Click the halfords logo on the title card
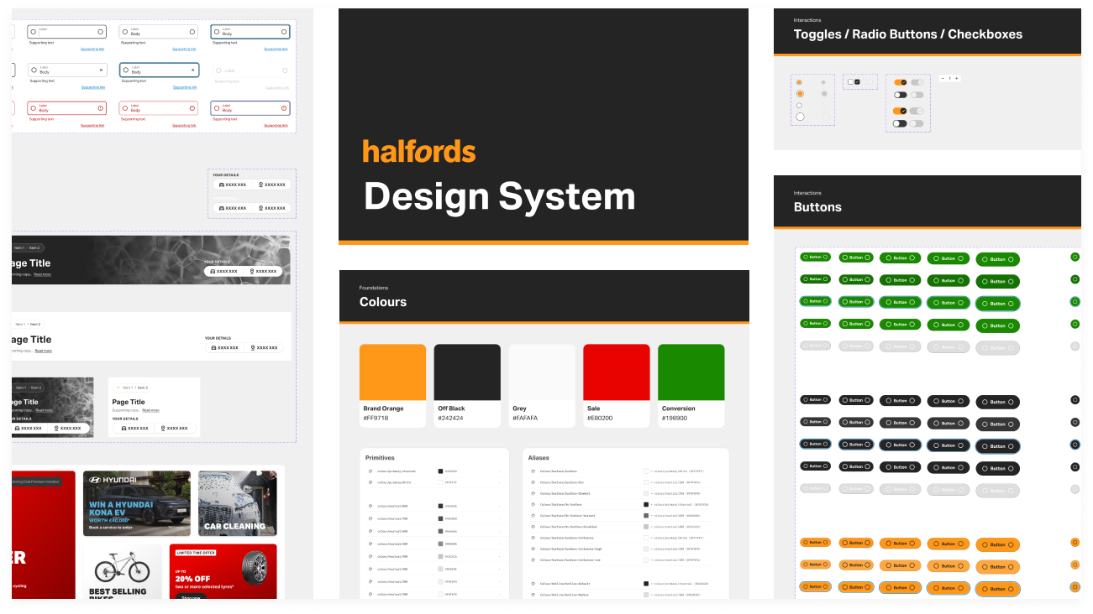1093x614 pixels. (419, 152)
